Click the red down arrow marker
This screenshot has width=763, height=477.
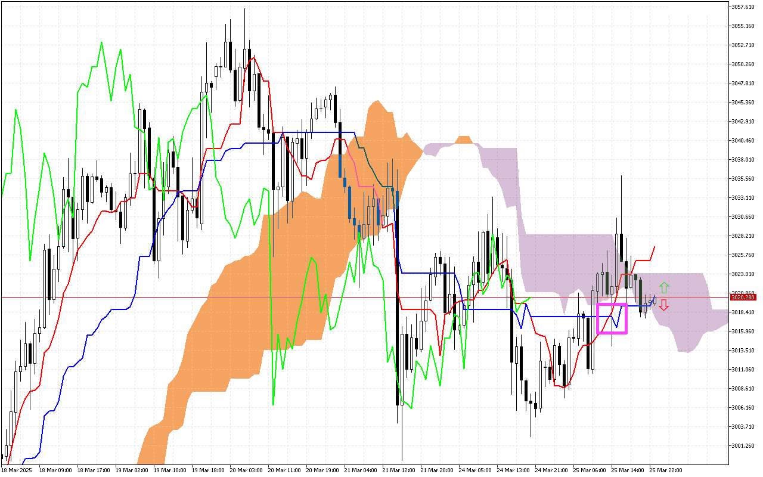[x=663, y=305]
